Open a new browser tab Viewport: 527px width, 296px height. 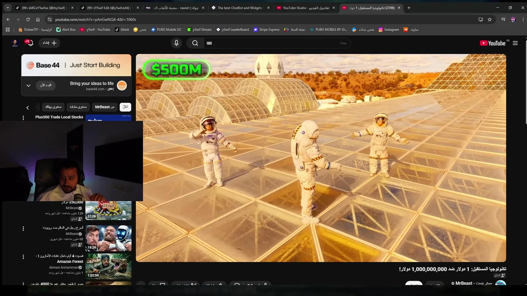coord(409,7)
